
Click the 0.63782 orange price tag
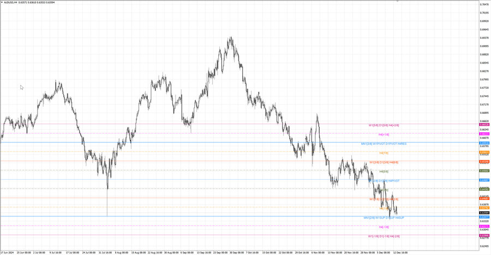click(484, 208)
